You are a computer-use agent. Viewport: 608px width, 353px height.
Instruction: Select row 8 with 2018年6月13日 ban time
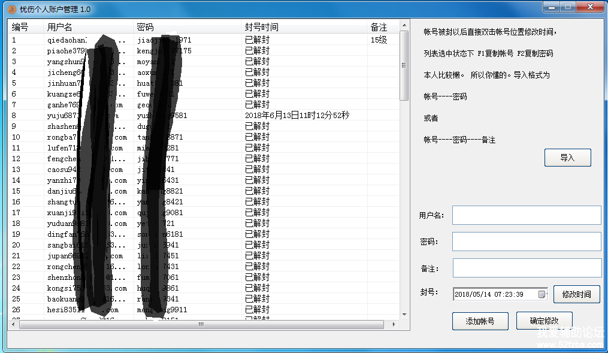click(204, 115)
